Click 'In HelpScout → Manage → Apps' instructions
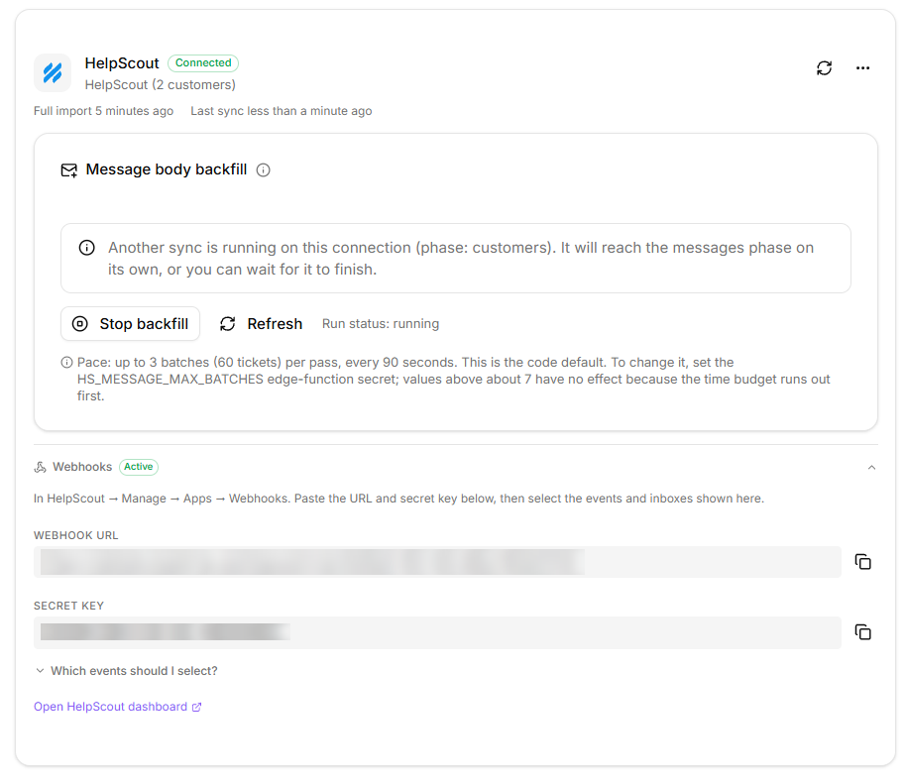The image size is (905, 780). point(398,499)
